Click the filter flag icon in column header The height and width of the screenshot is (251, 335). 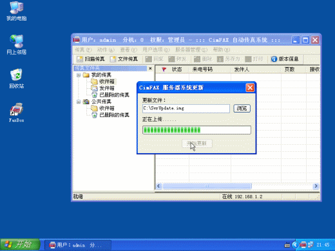point(164,70)
